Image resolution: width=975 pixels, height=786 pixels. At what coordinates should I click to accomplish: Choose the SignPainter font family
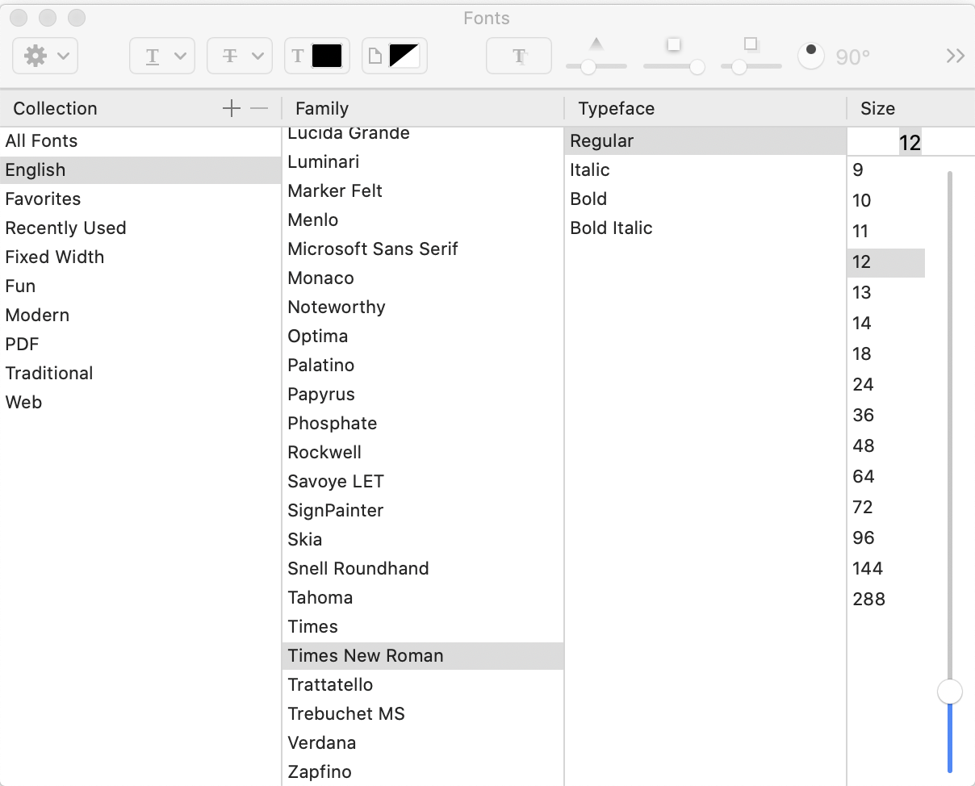(x=423, y=510)
